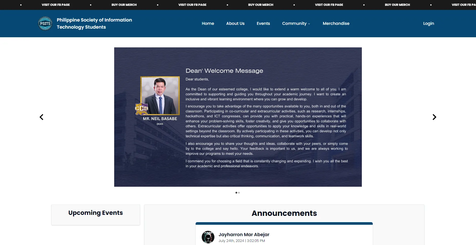Select the announcement by Jayharron Mar Abejar
This screenshot has width=476, height=245.
click(x=244, y=235)
